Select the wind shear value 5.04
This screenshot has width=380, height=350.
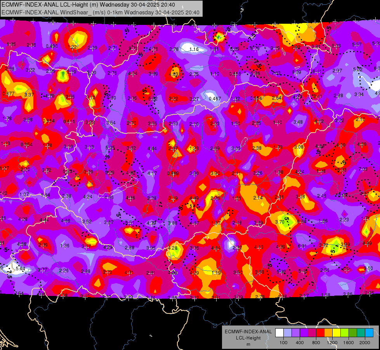click(20, 269)
